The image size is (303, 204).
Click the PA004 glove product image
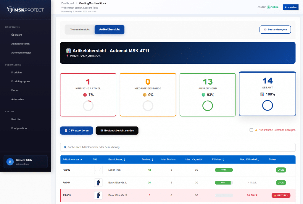click(98, 182)
